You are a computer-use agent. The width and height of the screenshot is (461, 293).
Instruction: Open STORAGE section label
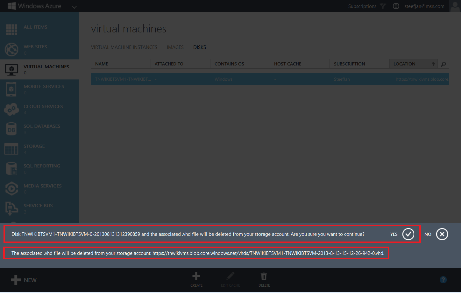click(x=34, y=146)
